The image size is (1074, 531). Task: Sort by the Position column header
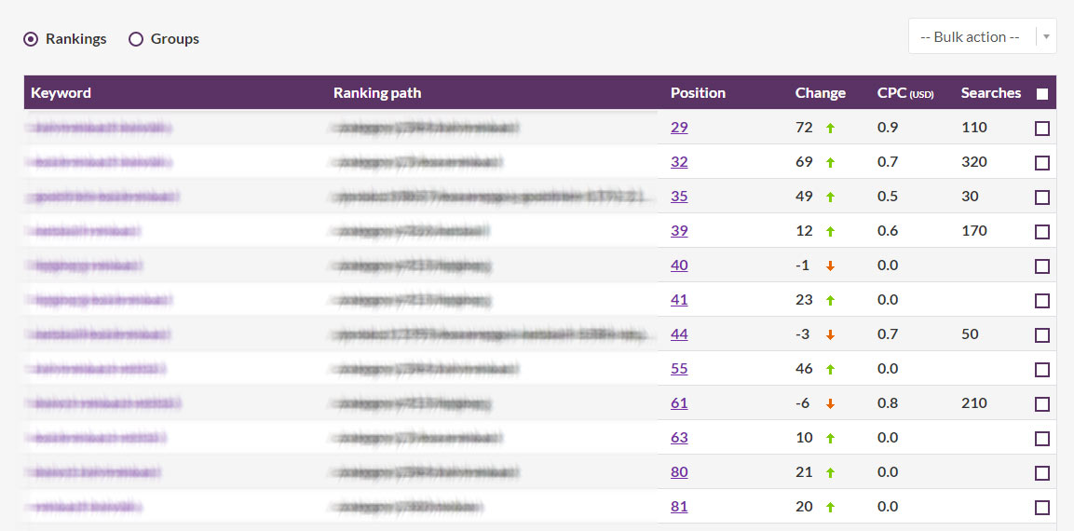click(698, 93)
